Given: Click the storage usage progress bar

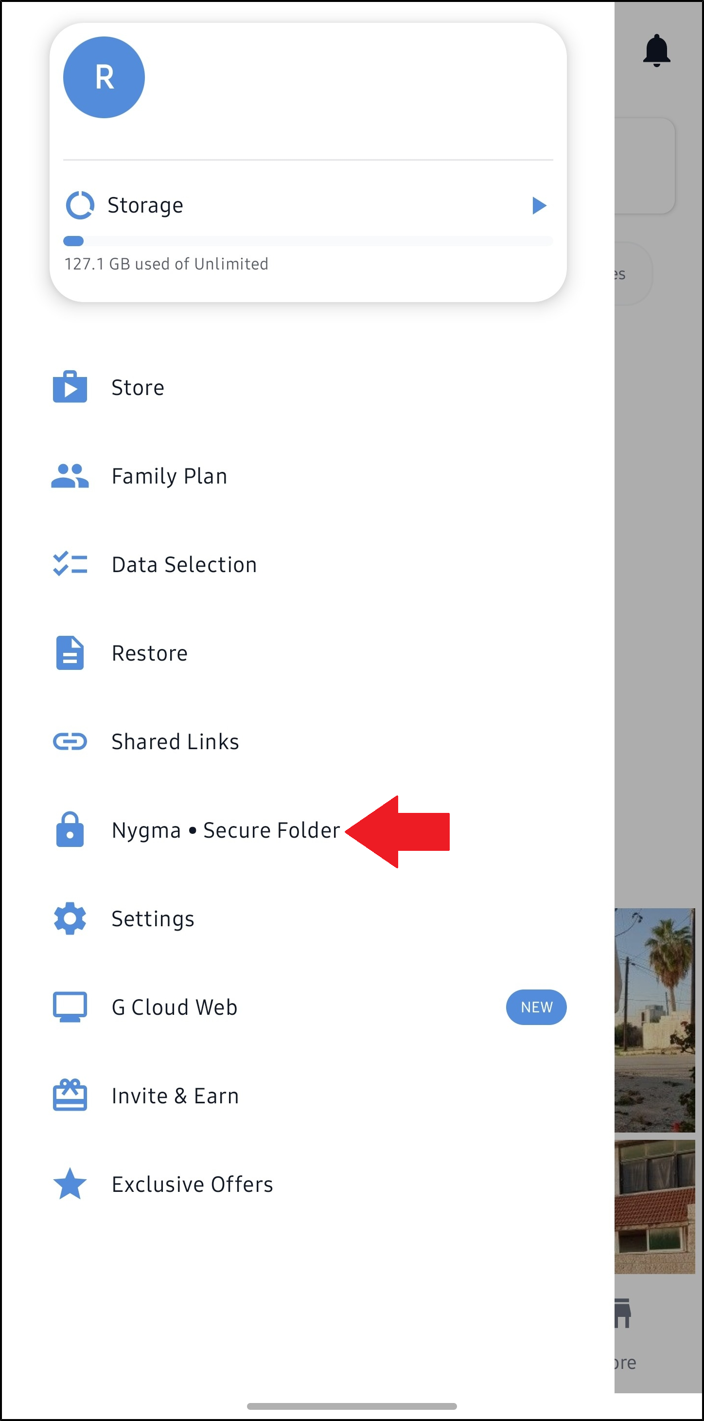Looking at the screenshot, I should pyautogui.click(x=309, y=241).
